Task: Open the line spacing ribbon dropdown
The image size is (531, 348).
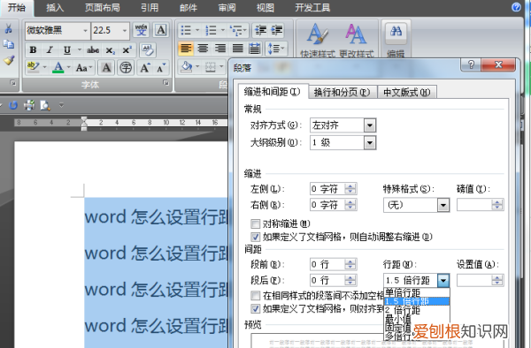Action: pos(277,49)
